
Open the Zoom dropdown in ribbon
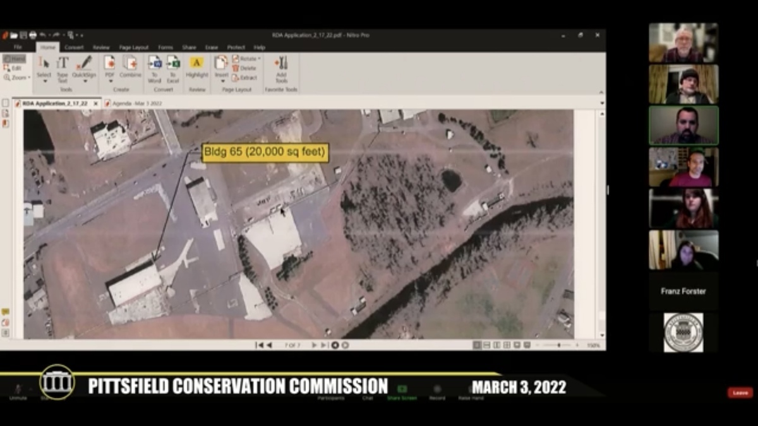click(17, 78)
